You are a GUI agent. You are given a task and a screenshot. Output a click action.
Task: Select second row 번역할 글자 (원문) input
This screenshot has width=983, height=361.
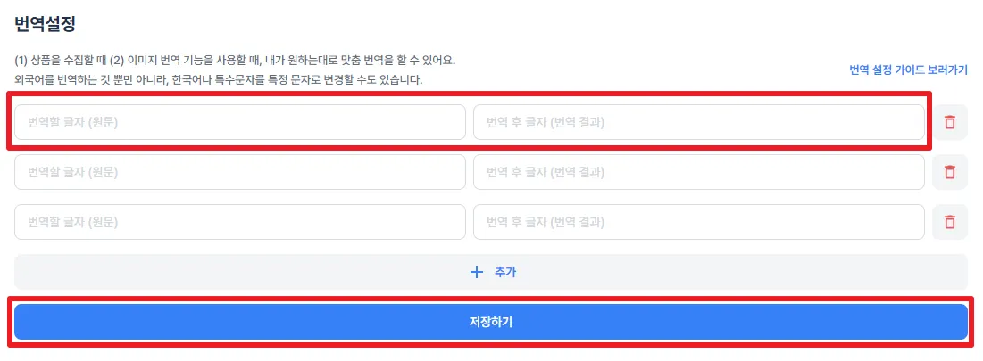click(x=239, y=172)
